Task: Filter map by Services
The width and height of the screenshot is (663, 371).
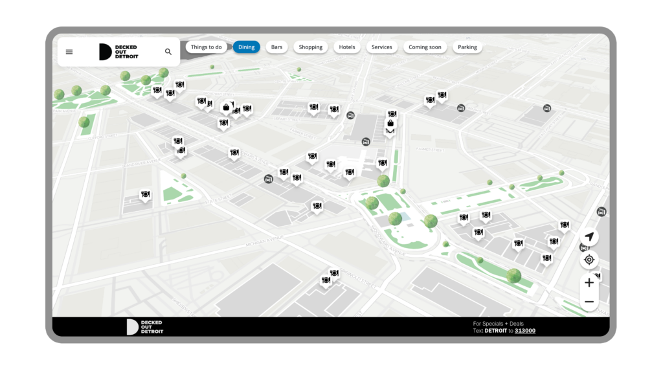Action: [382, 47]
